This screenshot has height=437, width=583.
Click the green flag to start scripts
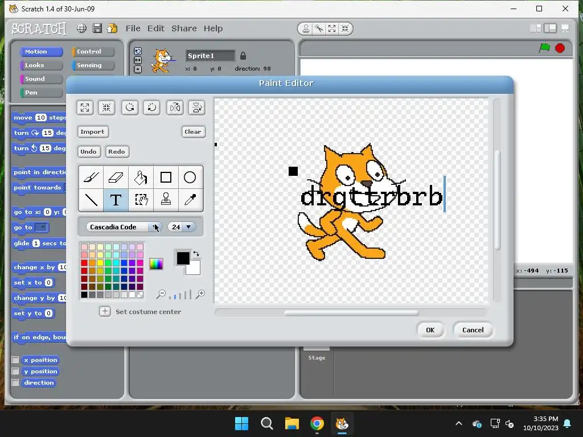click(x=544, y=48)
